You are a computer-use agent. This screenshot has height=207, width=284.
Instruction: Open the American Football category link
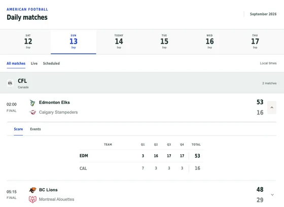[27, 10]
